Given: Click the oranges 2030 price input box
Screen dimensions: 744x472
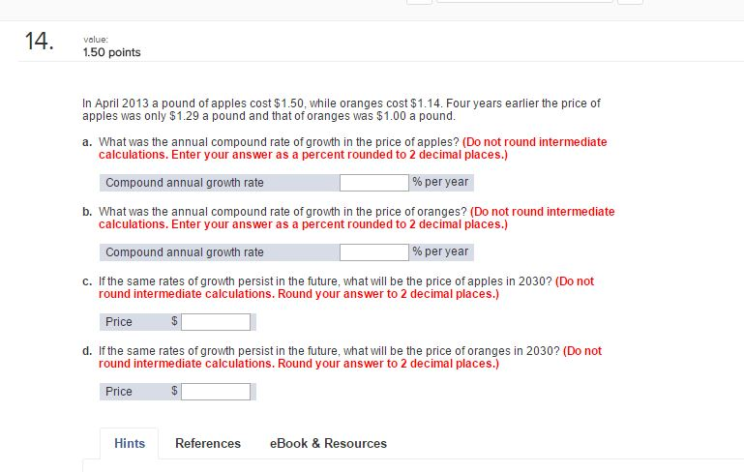Looking at the screenshot, I should click(216, 392).
